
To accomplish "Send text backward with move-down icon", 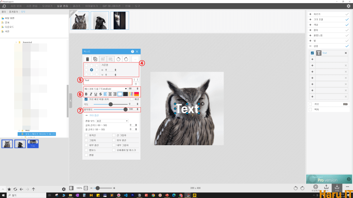I will 111,59.
